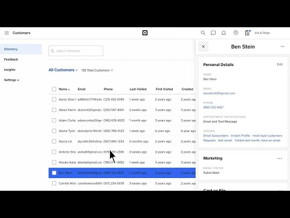Open the messages chat icon

coord(213,33)
